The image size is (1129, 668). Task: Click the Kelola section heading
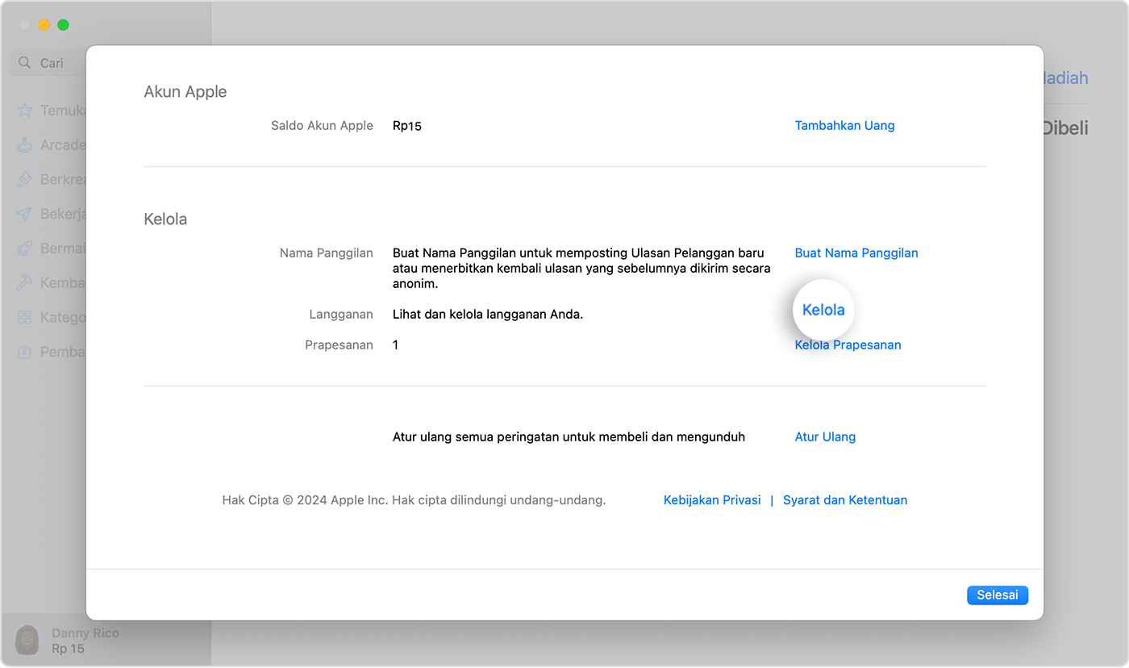click(165, 219)
